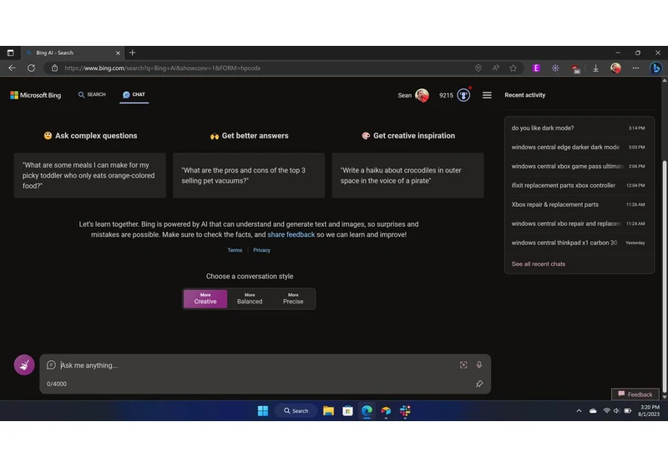Show hidden system tray icons chevron
Viewport: 668px width, 467px height.
coord(579,410)
